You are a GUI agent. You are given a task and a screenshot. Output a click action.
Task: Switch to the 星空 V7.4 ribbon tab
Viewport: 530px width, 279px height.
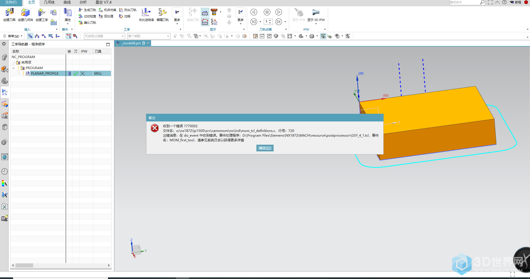pyautogui.click(x=104, y=2)
